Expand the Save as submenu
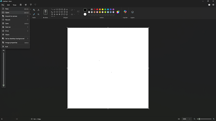 click(15, 27)
